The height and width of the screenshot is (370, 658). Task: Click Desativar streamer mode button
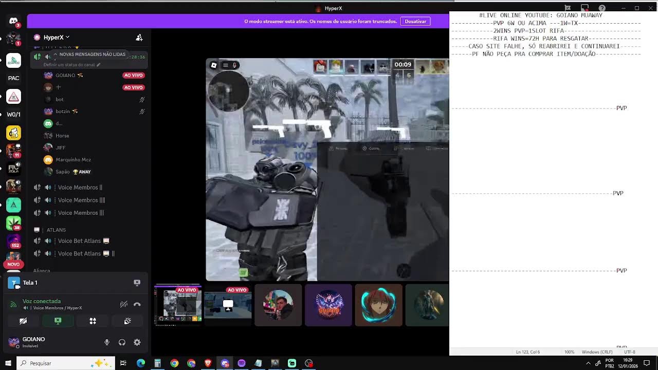coord(415,21)
